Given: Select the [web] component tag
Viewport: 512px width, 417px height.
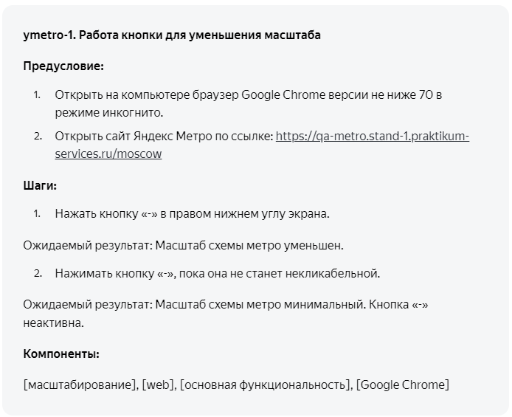Looking at the screenshot, I should [x=159, y=385].
